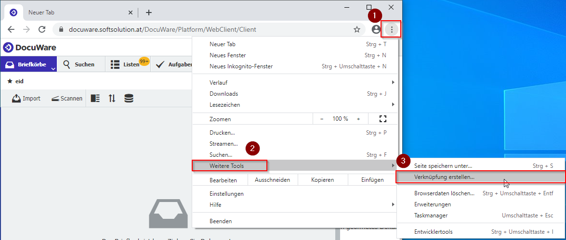The image size is (566, 240).
Task: Open the Aufgaben tab
Action: point(174,64)
